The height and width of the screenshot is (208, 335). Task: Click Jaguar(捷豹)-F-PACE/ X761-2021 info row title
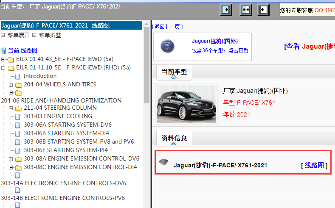click(220, 165)
